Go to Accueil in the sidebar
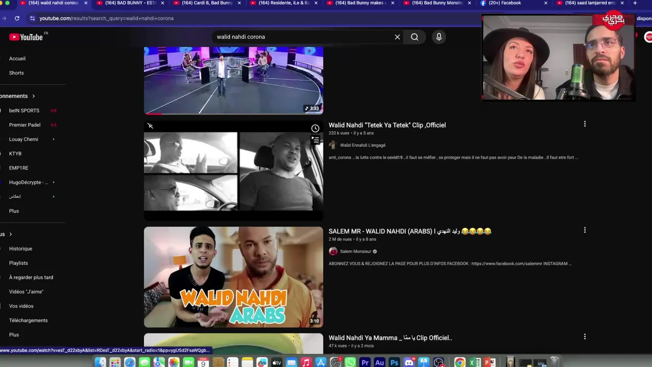 (17, 59)
